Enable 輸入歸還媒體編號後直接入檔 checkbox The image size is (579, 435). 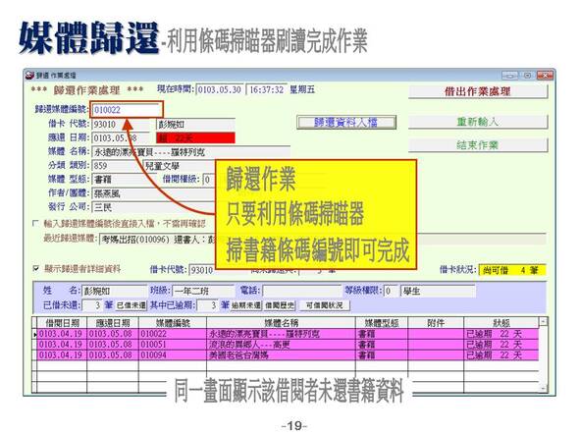pyautogui.click(x=35, y=224)
